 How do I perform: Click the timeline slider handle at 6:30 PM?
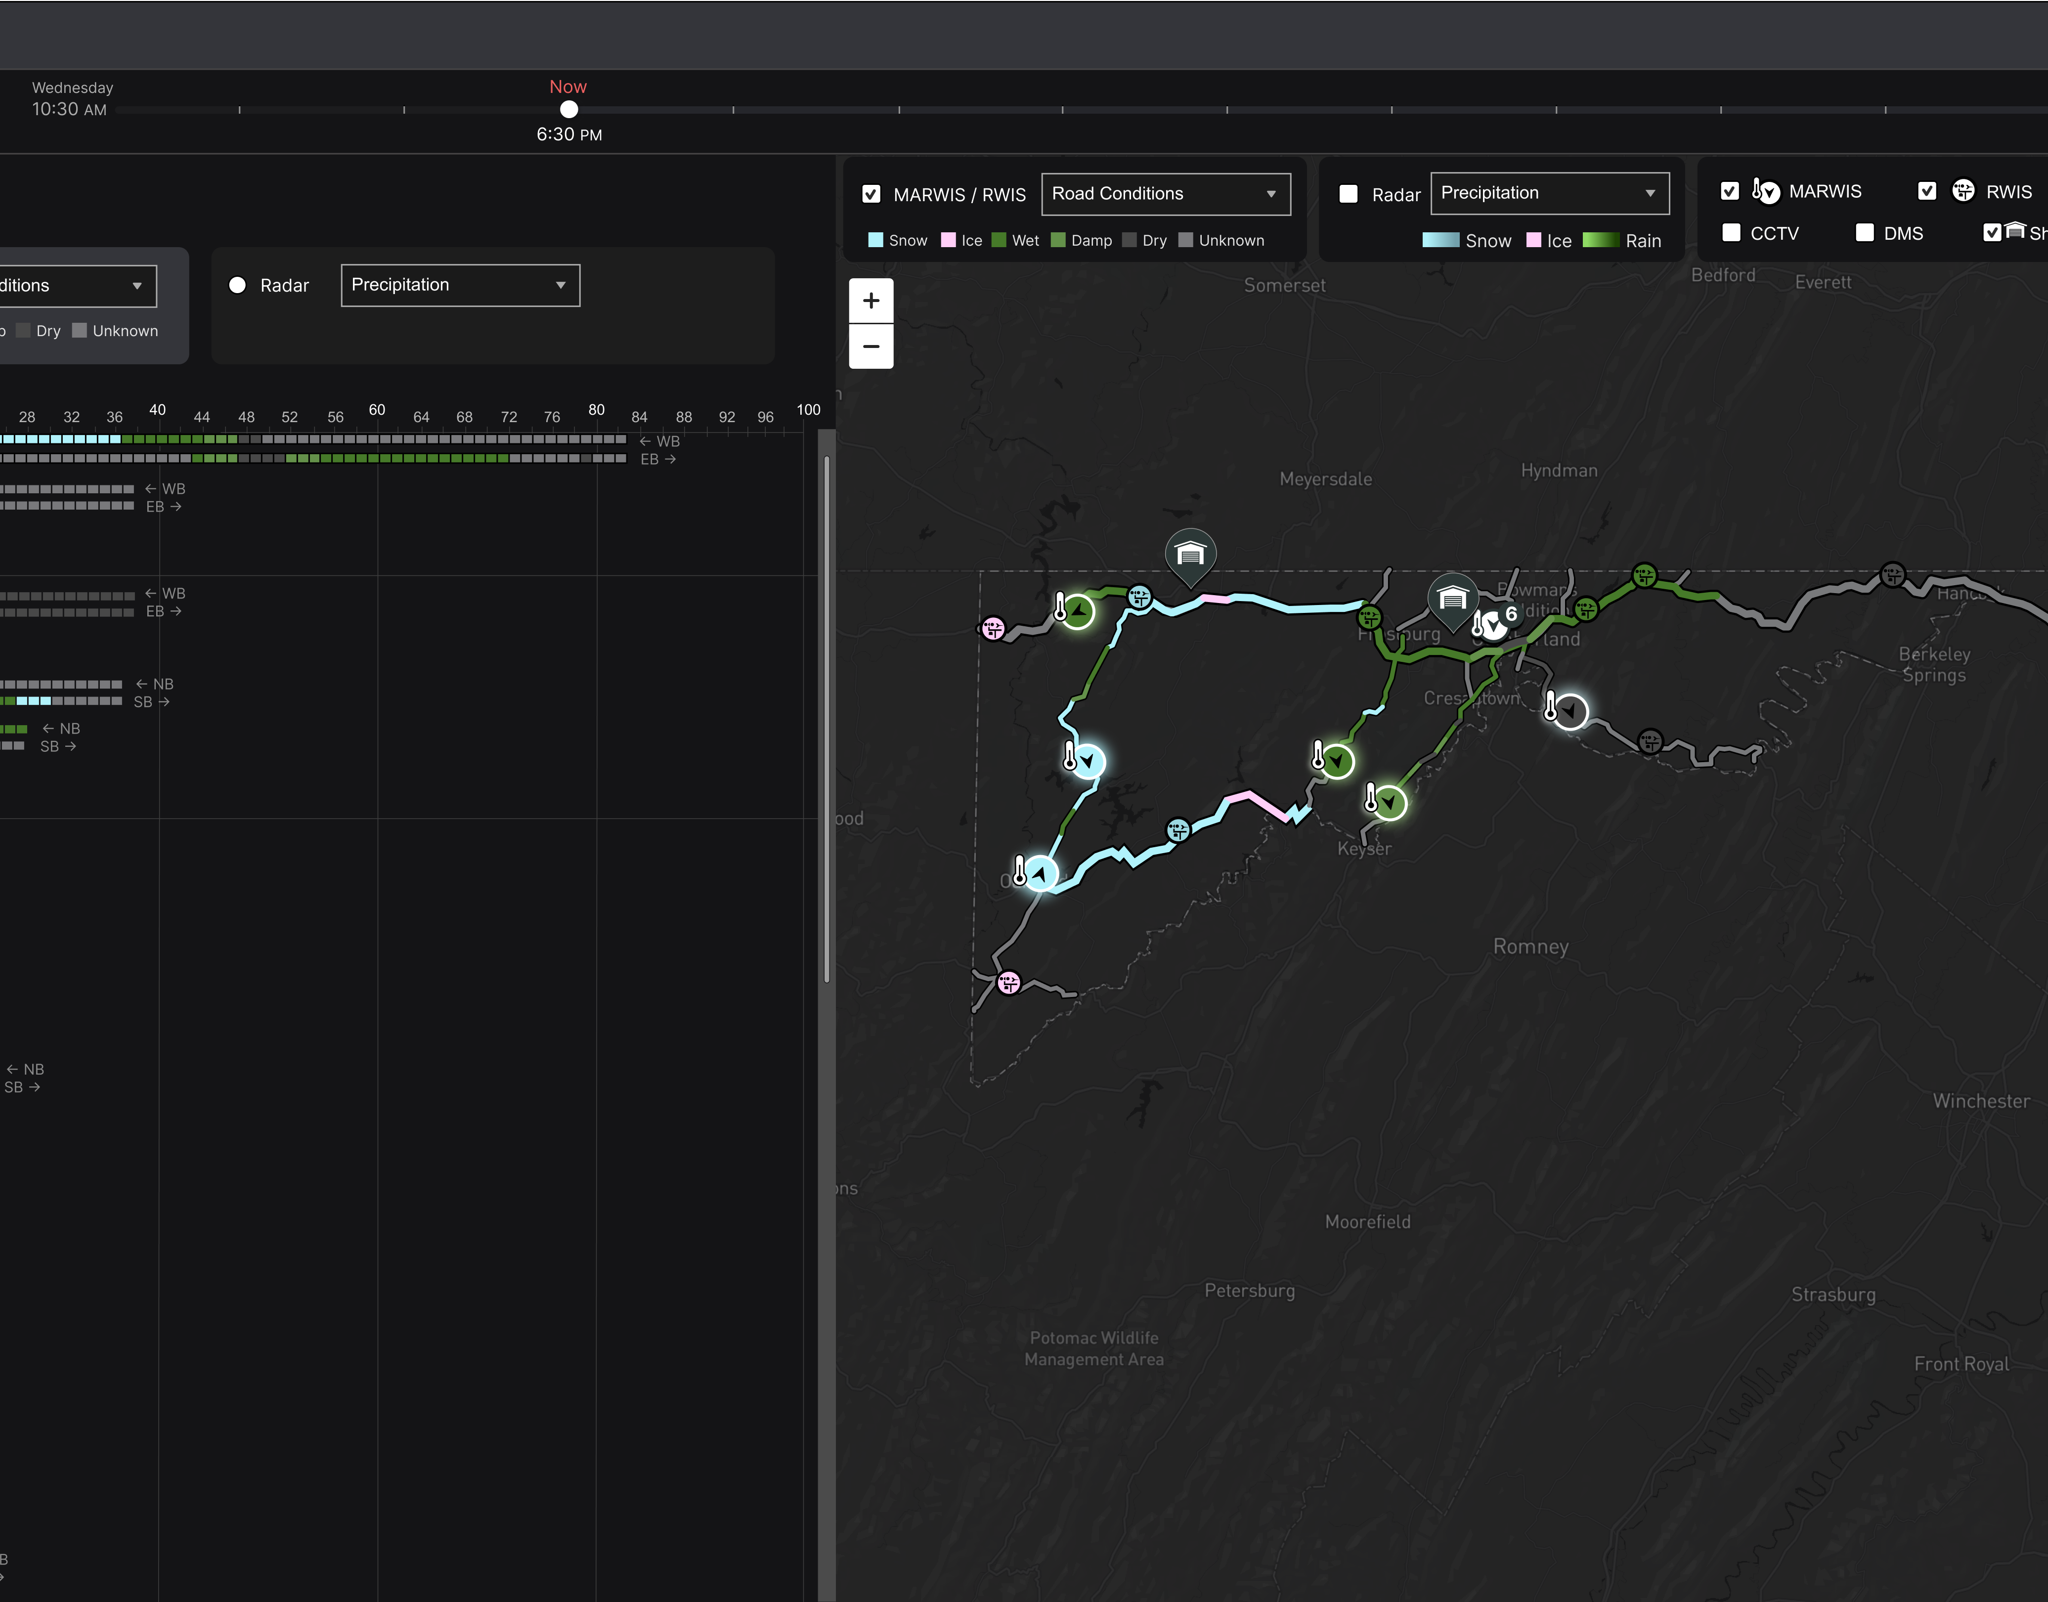pos(568,110)
